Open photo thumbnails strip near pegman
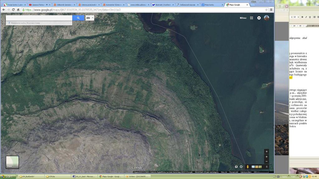319x179 pixels. click(257, 167)
